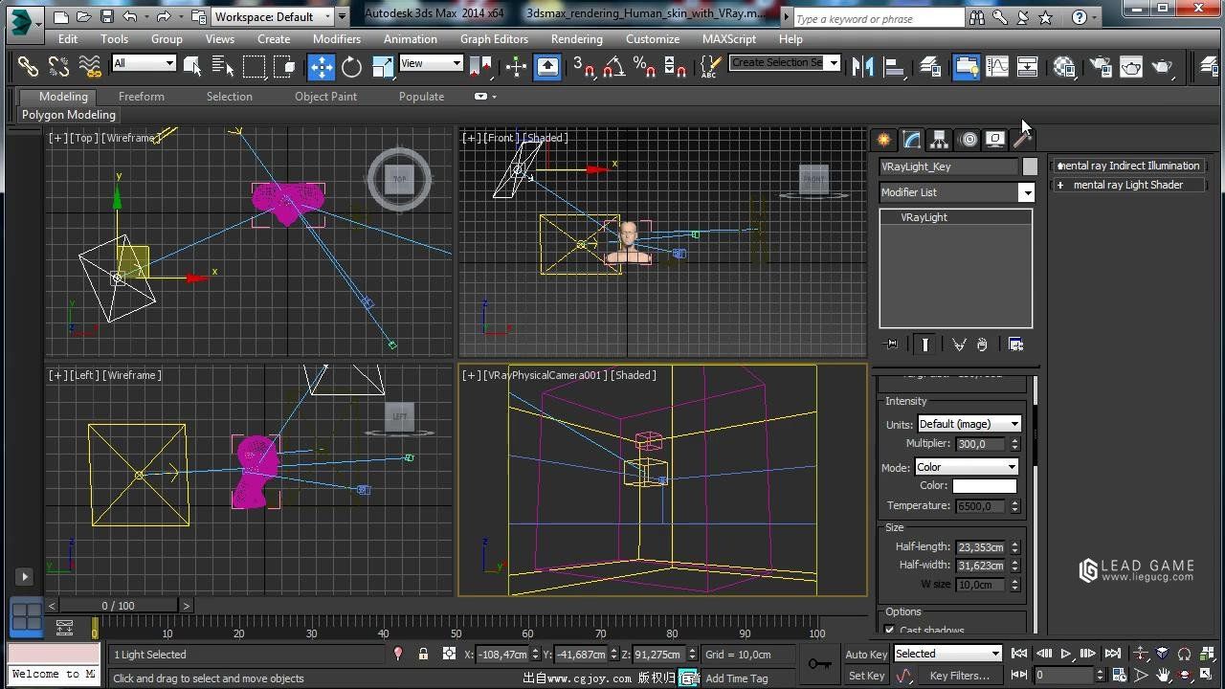Enable Cast shadows checkbox
The height and width of the screenshot is (689, 1225).
click(x=890, y=629)
